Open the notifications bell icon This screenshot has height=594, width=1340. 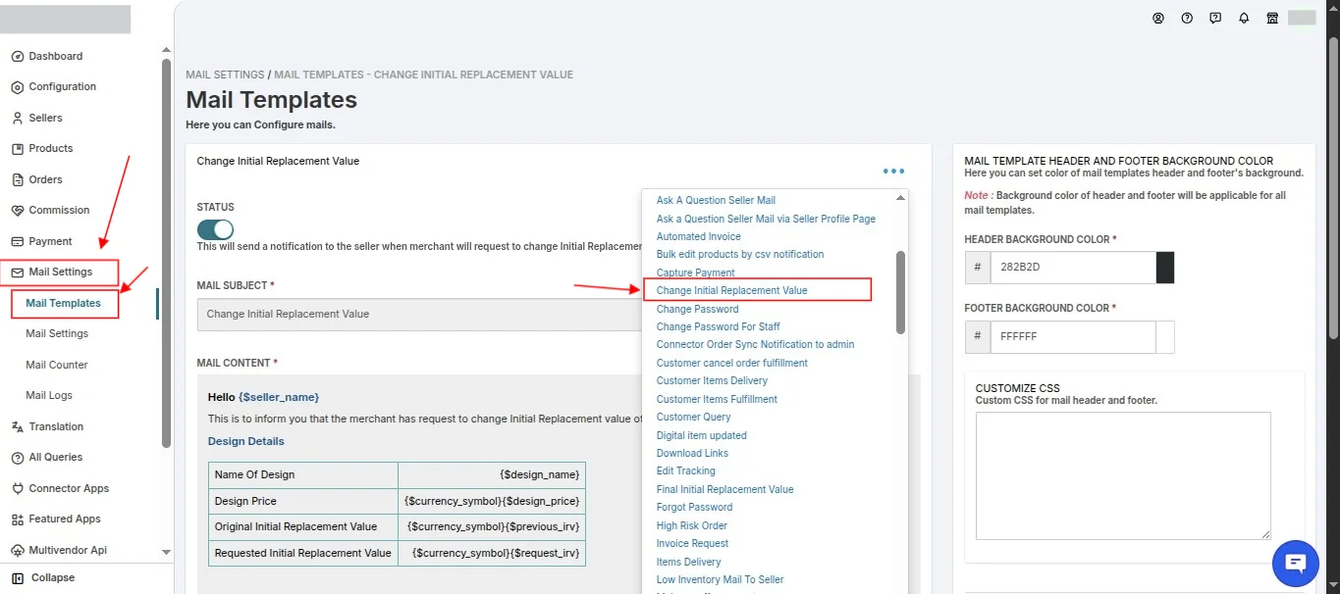[x=1244, y=18]
